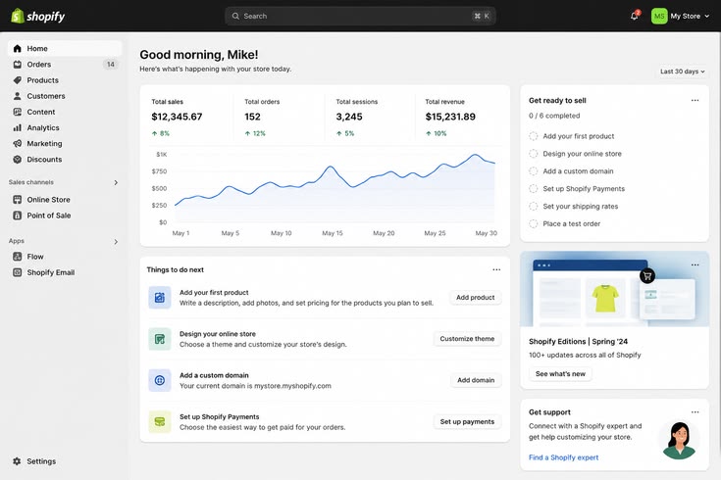The image size is (721, 480).
Task: Click the Add your first product task icon
Action: point(160,298)
